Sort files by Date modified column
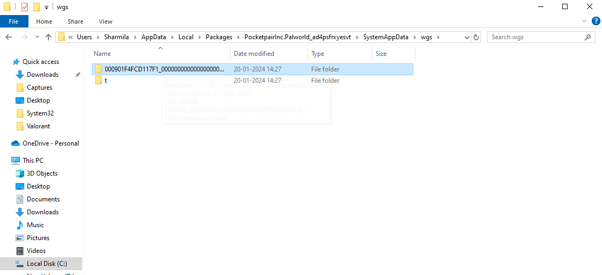 (x=254, y=54)
